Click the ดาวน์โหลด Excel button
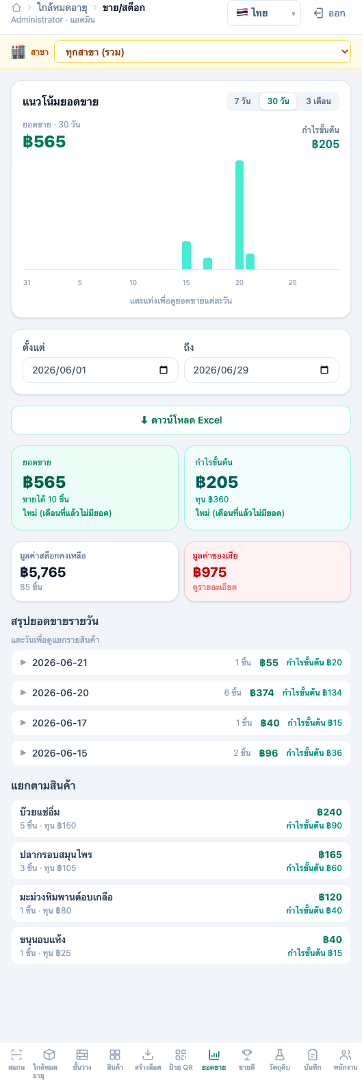Image resolution: width=362 pixels, height=1091 pixels. (x=181, y=420)
